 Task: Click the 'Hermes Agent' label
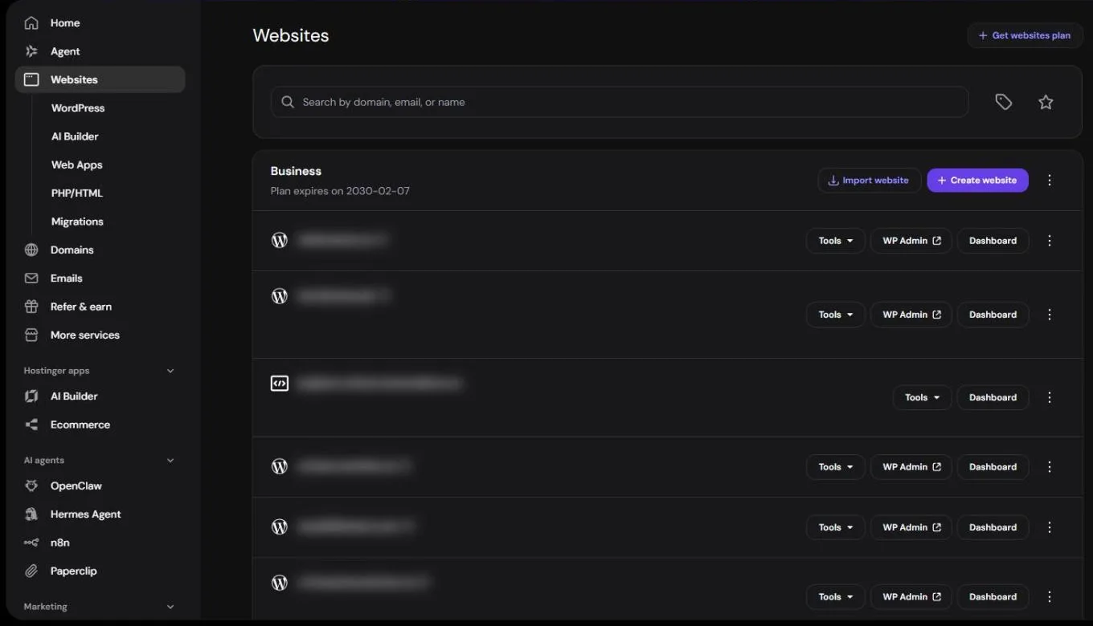pyautogui.click(x=86, y=514)
